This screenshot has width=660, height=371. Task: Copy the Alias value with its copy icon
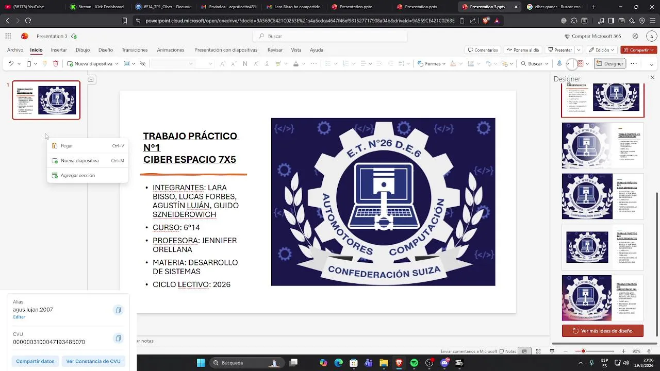pyautogui.click(x=118, y=310)
